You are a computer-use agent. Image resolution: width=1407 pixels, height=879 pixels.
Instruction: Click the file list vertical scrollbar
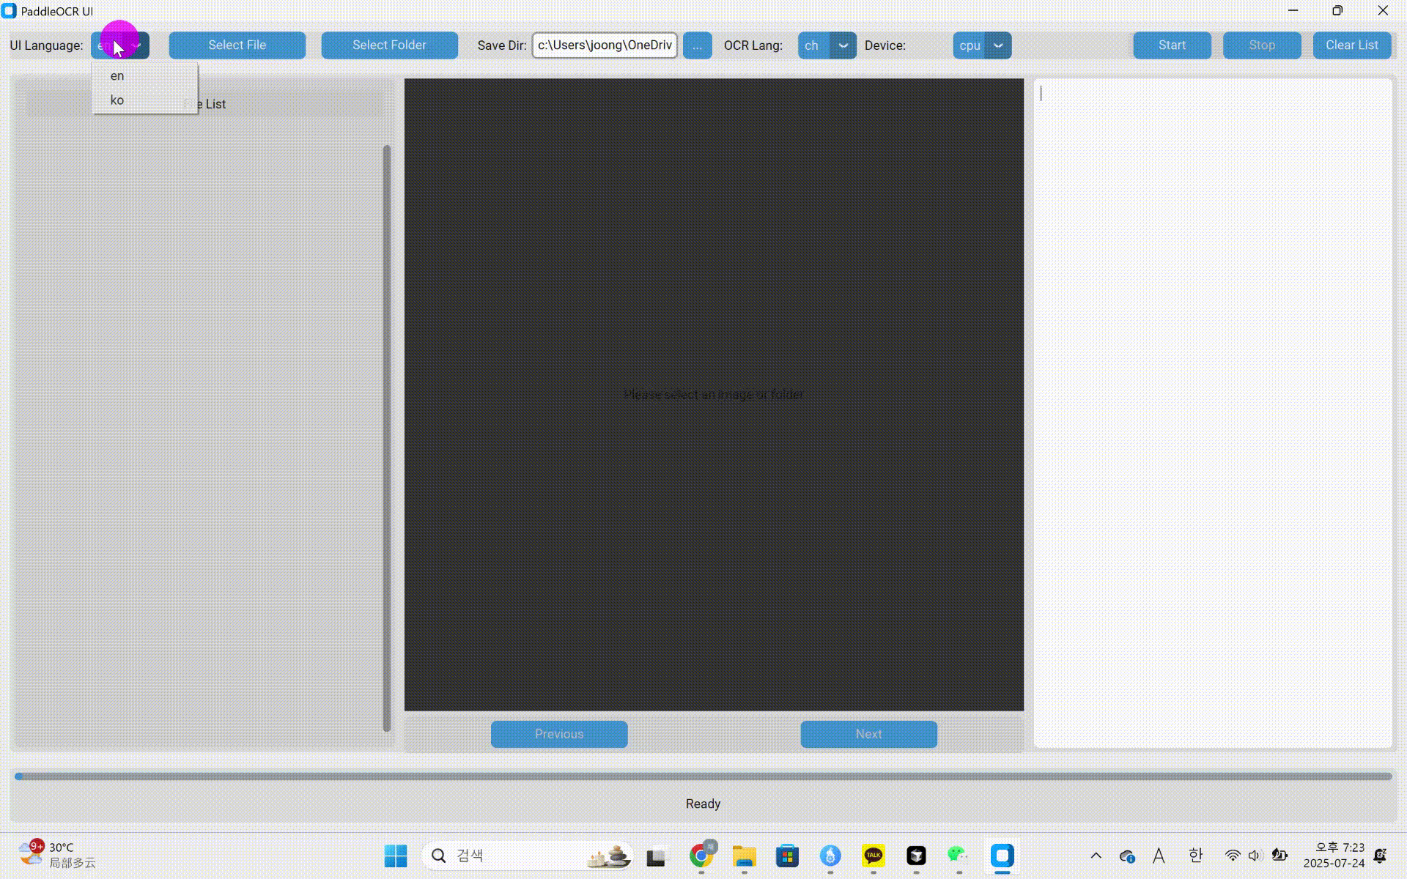point(386,438)
